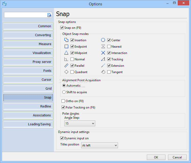Click the Tangent snap icon
191x163 pixels.
coord(103,72)
